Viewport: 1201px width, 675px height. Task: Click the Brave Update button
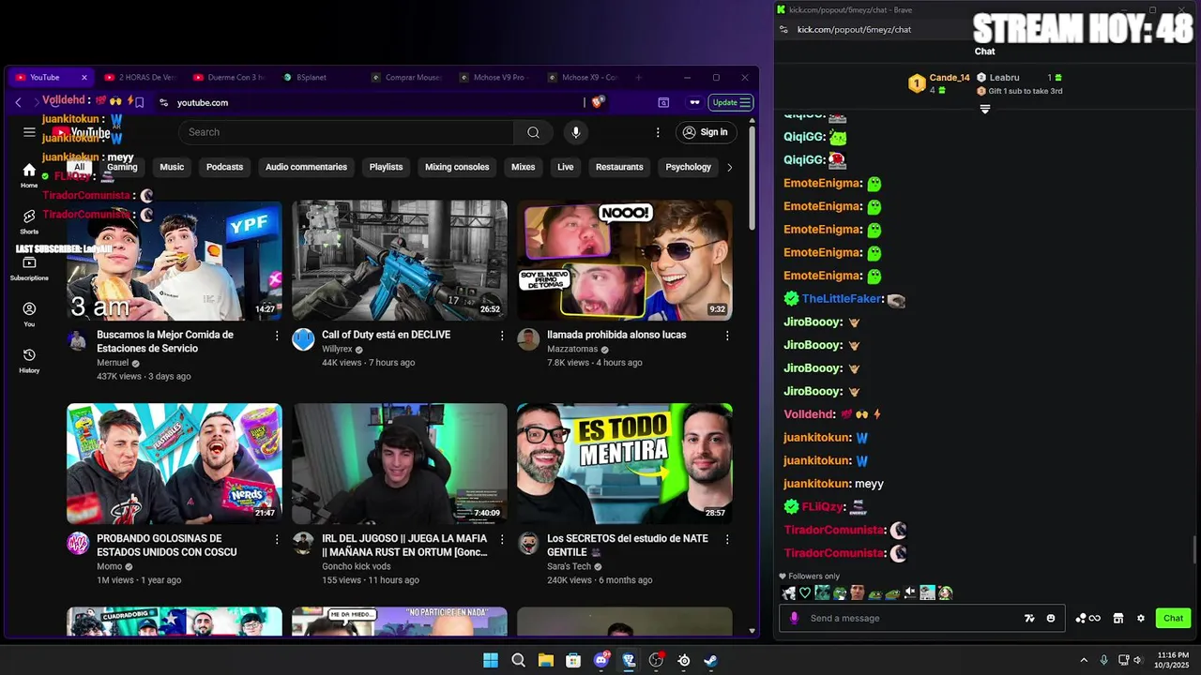pyautogui.click(x=732, y=102)
